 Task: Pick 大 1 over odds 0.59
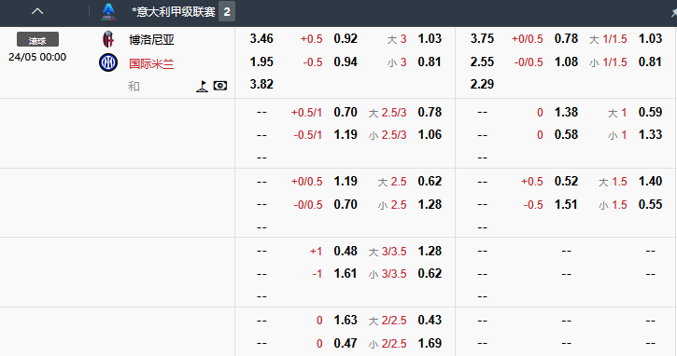click(650, 113)
